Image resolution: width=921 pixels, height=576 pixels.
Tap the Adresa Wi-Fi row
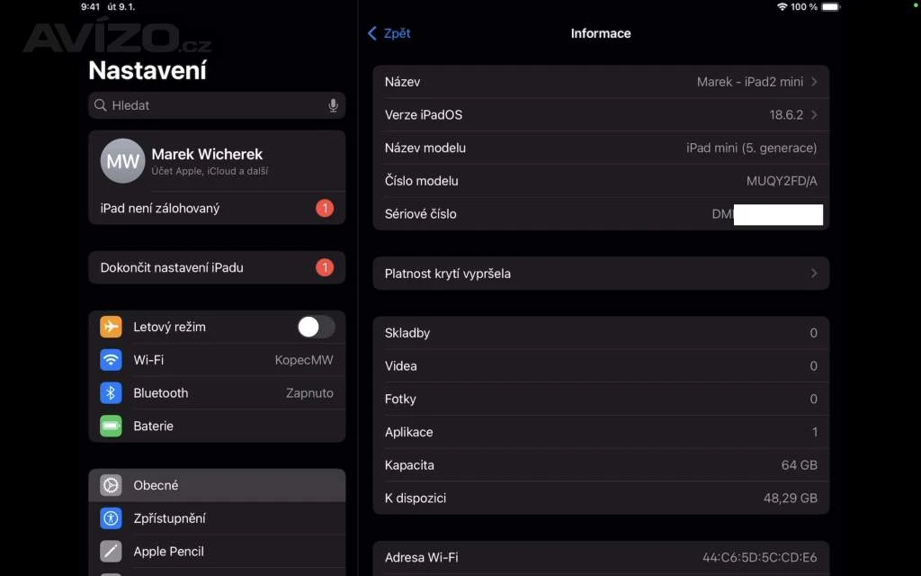(x=601, y=557)
